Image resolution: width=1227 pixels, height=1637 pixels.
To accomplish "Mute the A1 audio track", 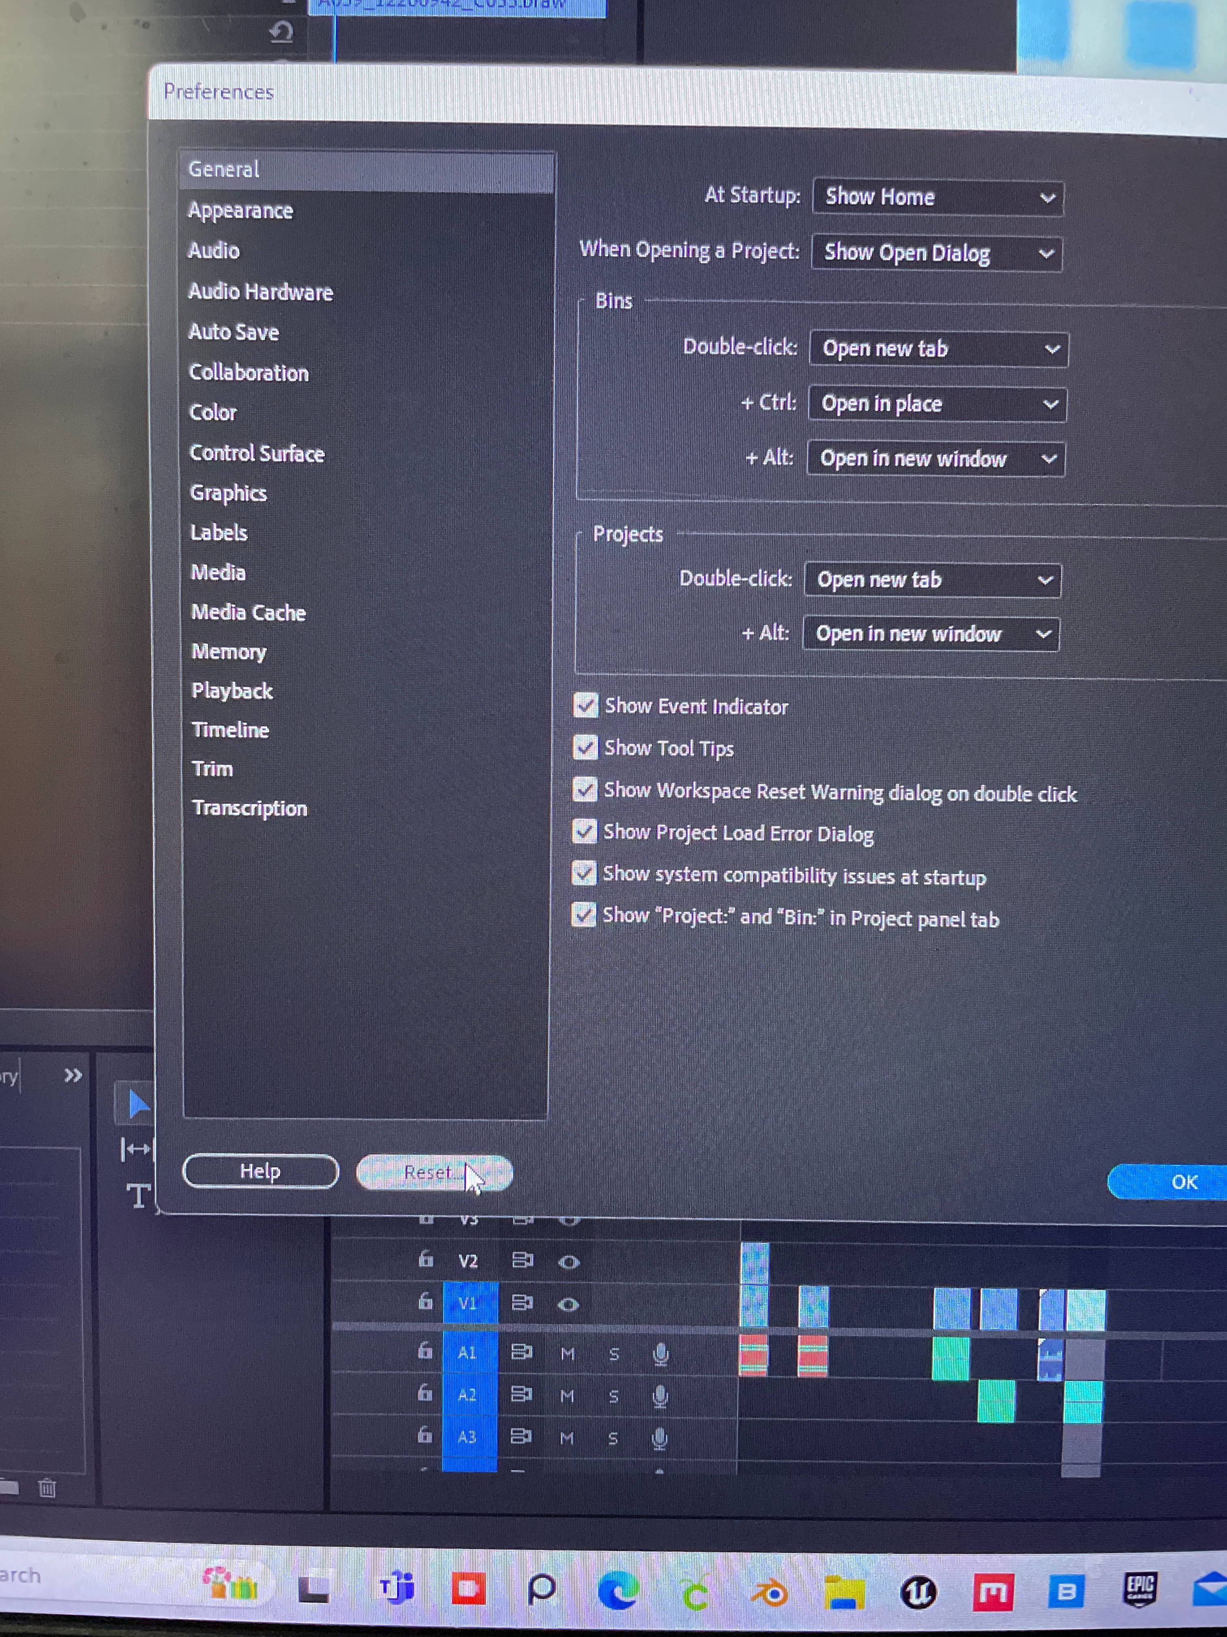I will (567, 1354).
